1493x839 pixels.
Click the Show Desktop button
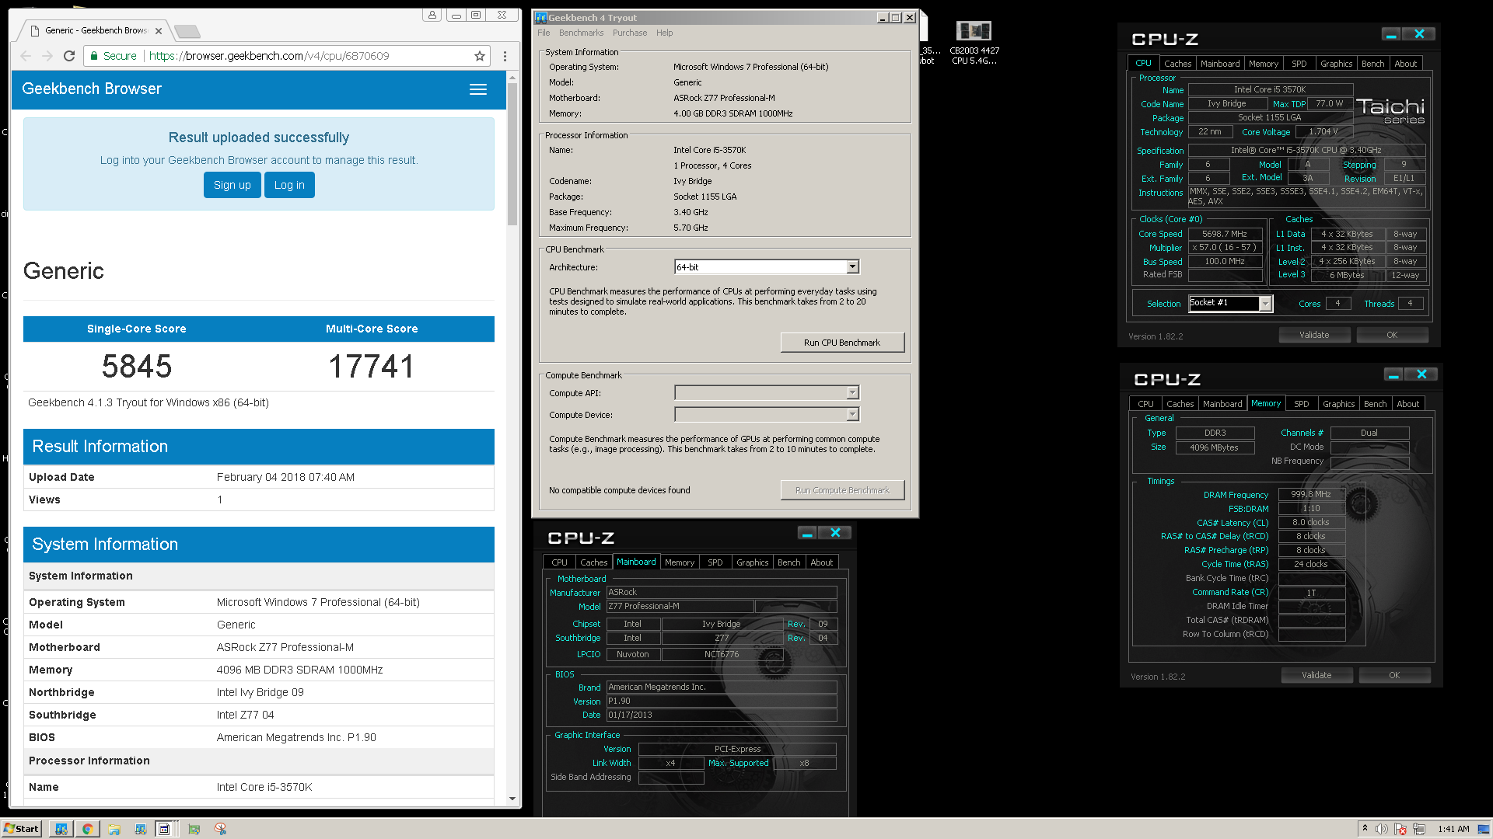click(x=1484, y=829)
